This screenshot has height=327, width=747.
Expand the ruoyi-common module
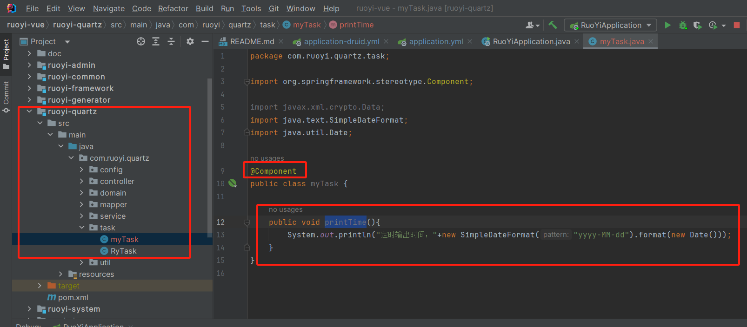[x=30, y=77]
